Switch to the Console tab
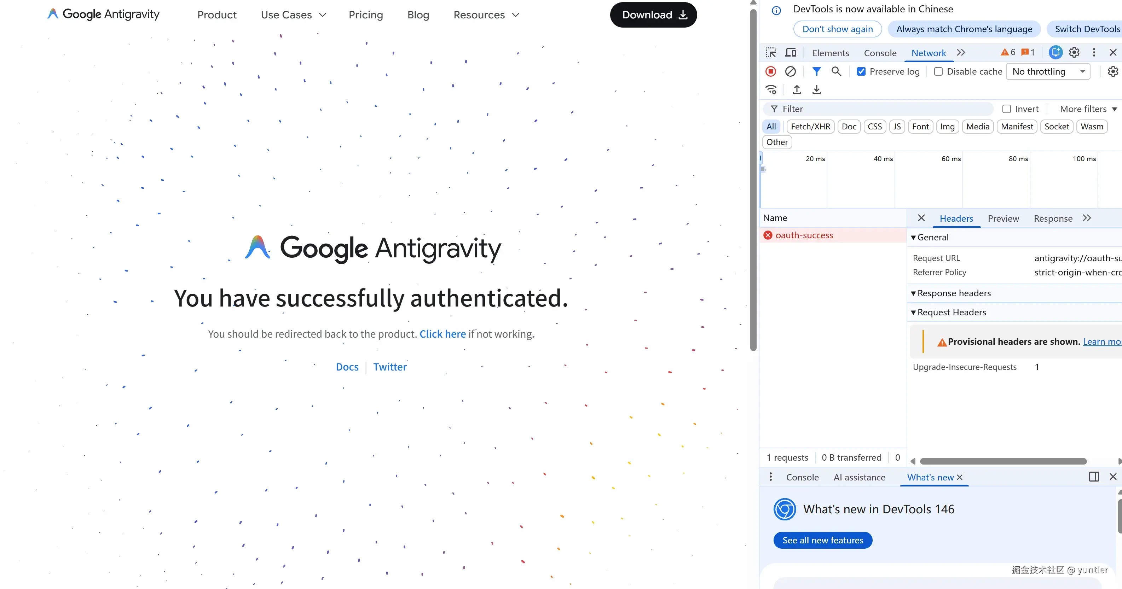Viewport: 1122px width, 589px height. 880,52
